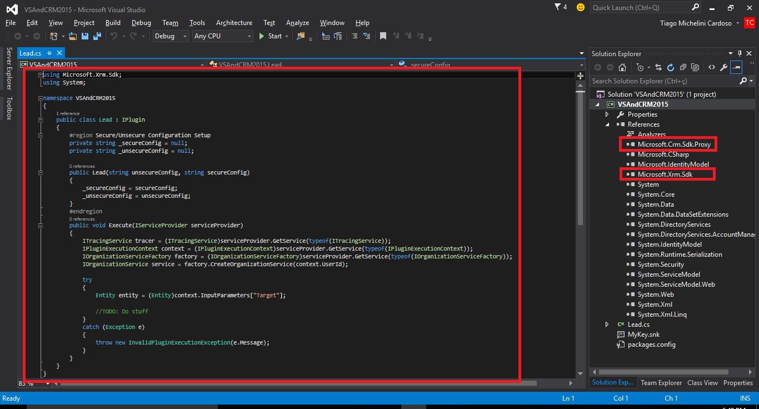Toggle Preview Selected Items button

(x=737, y=67)
